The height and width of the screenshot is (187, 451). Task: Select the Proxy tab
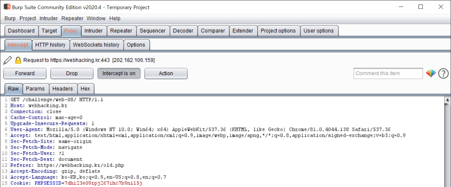point(71,31)
